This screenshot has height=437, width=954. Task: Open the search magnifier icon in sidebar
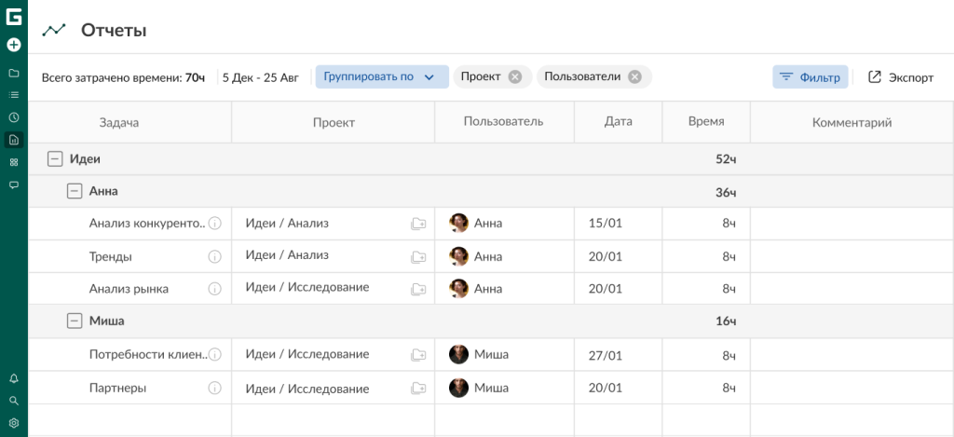point(13,401)
